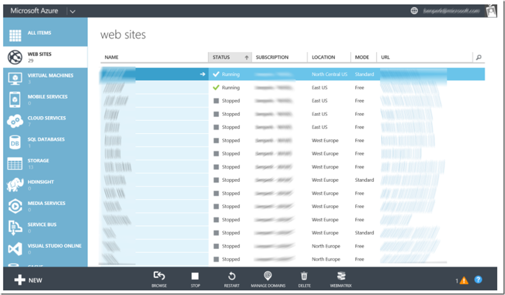Select North Central US location cell

click(329, 74)
